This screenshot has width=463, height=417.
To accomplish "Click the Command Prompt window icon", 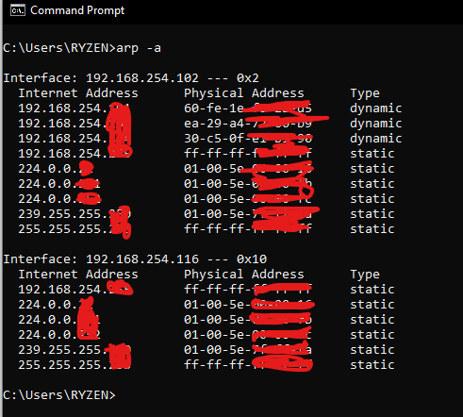I will [x=18, y=10].
